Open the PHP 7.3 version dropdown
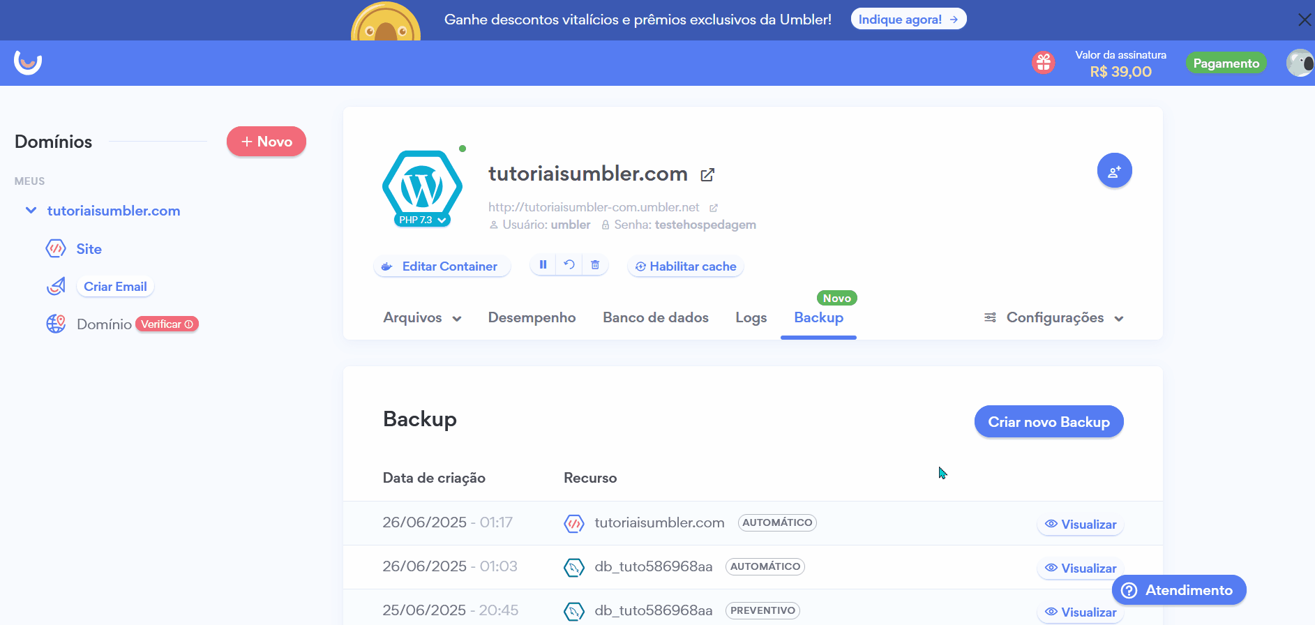Image resolution: width=1315 pixels, height=625 pixels. [422, 220]
